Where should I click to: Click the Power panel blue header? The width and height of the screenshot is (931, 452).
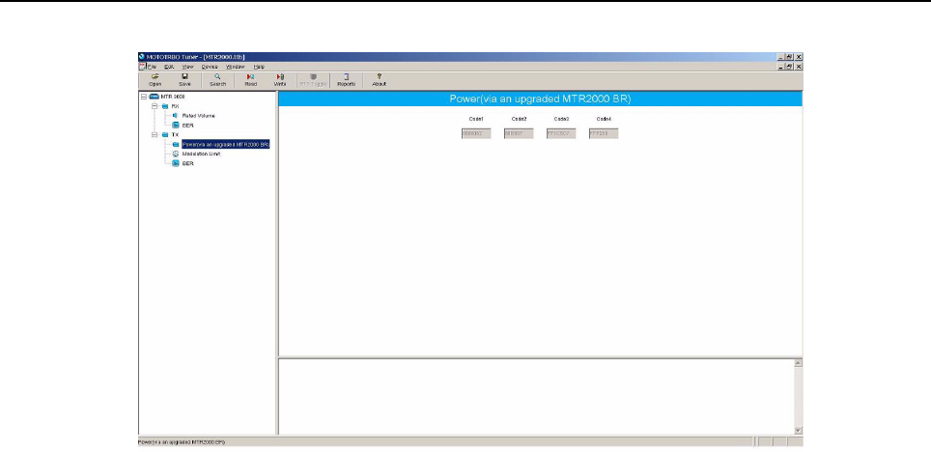pyautogui.click(x=540, y=99)
